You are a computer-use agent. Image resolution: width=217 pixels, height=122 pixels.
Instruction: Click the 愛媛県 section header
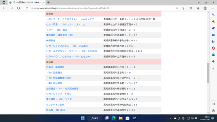click(x=103, y=14)
